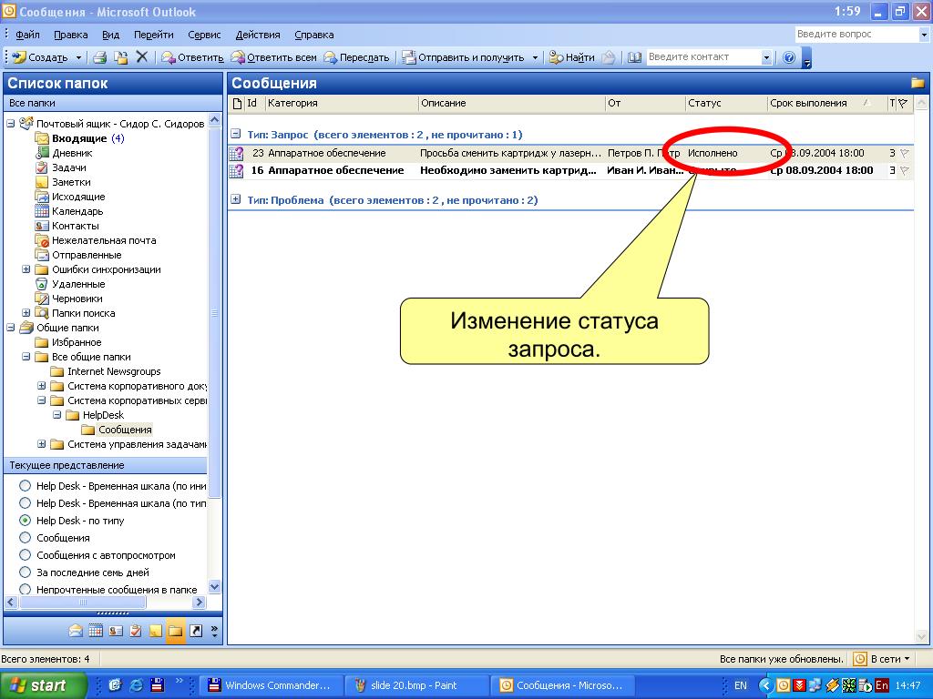Switch to Notes in the navigation buttons
933x699 pixels.
click(155, 631)
